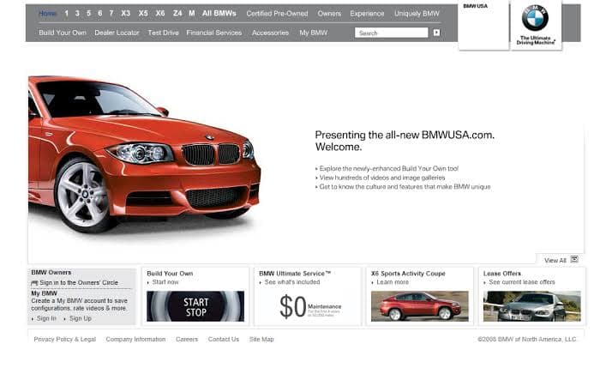Click the Start Stop button image
This screenshot has height=368, width=612.
pyautogui.click(x=195, y=306)
